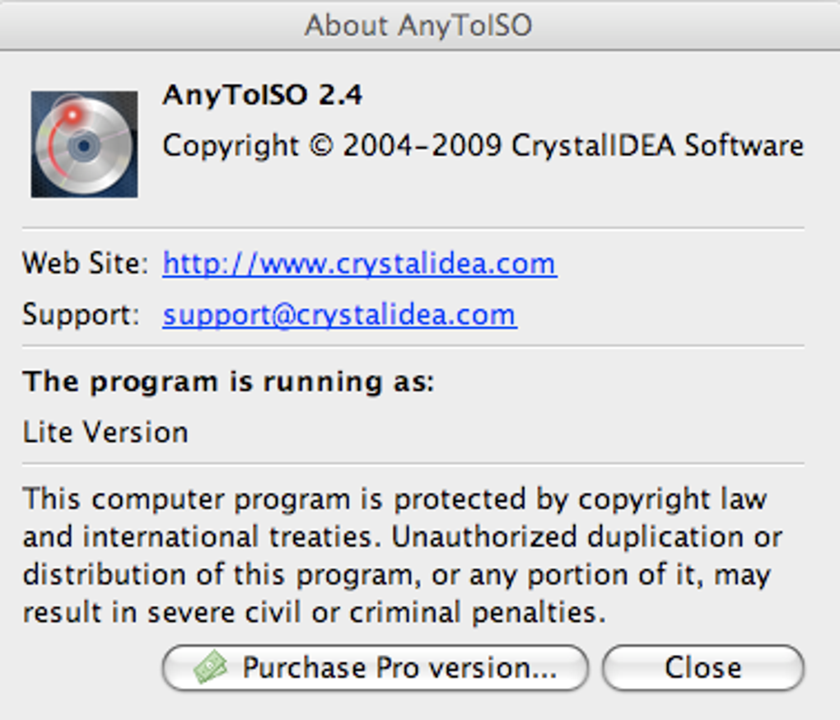Click the Lite Version status text

pyautogui.click(x=105, y=432)
